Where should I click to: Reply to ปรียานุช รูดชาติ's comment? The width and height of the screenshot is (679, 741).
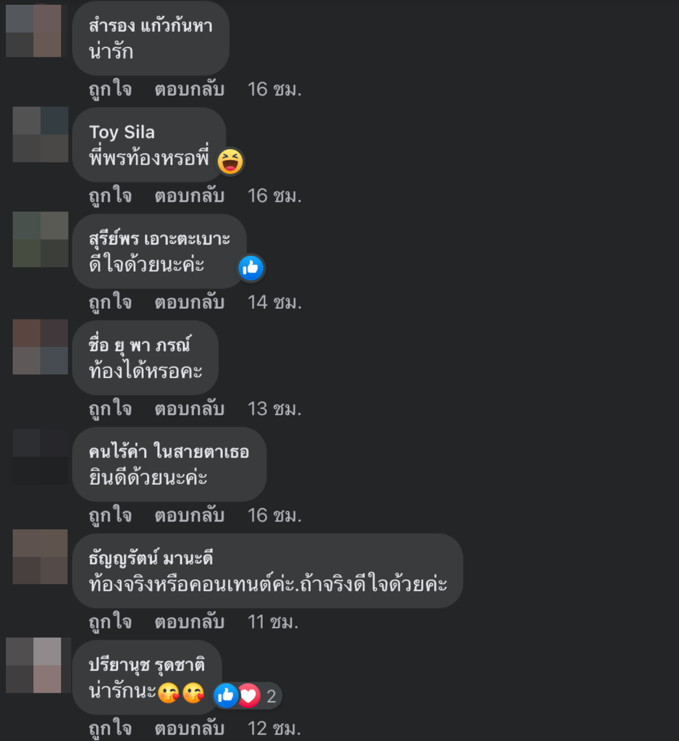click(x=189, y=728)
